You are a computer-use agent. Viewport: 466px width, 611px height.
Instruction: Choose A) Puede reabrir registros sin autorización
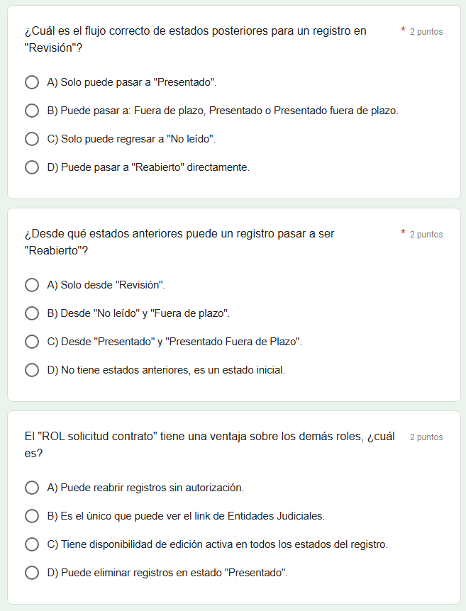coord(32,488)
